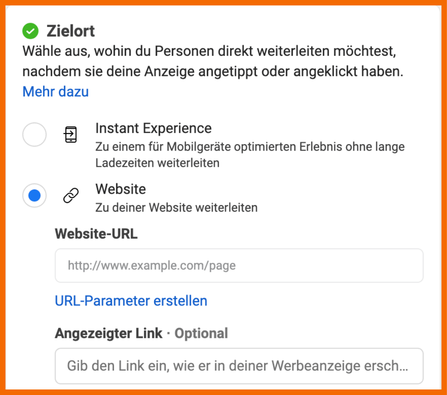The width and height of the screenshot is (447, 395).
Task: Click the Optional text next to Angezeigter Link
Action: click(x=201, y=333)
